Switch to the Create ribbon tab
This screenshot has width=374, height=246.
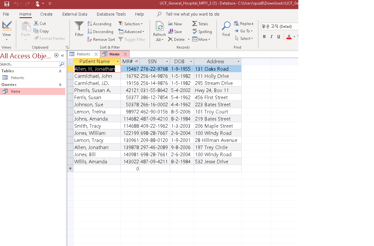tap(46, 14)
